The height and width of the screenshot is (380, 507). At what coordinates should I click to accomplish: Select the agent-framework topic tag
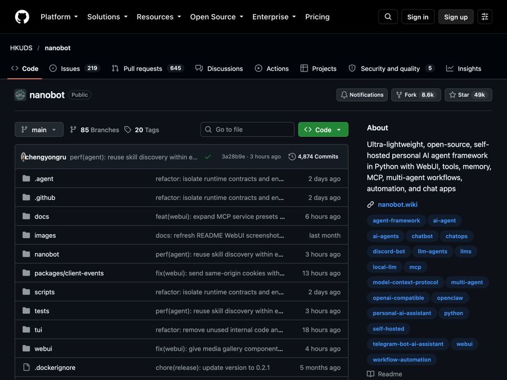tap(396, 221)
